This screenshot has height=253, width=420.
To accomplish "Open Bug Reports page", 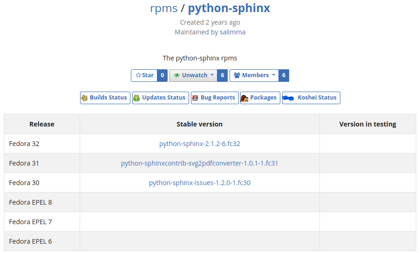I will [x=215, y=98].
